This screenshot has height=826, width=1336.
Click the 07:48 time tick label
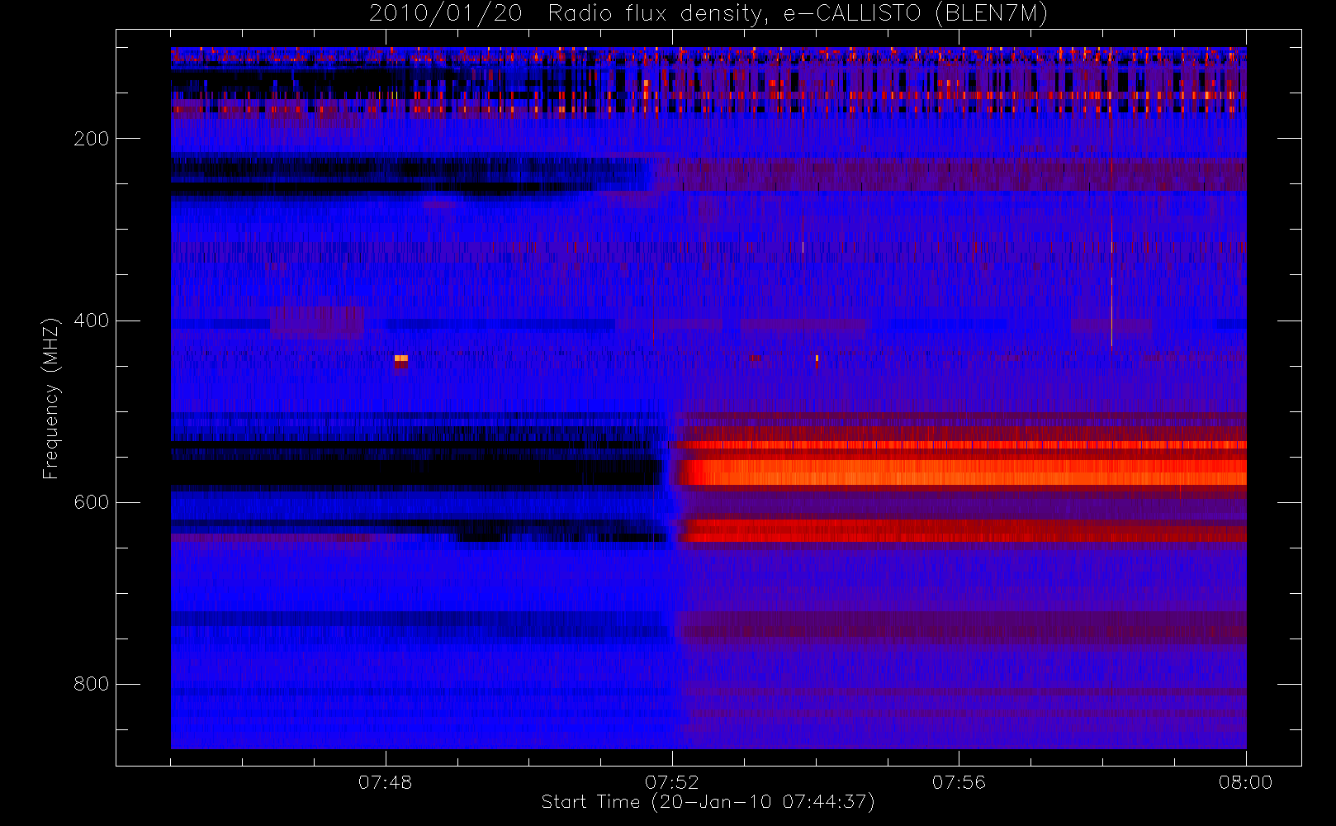[385, 782]
